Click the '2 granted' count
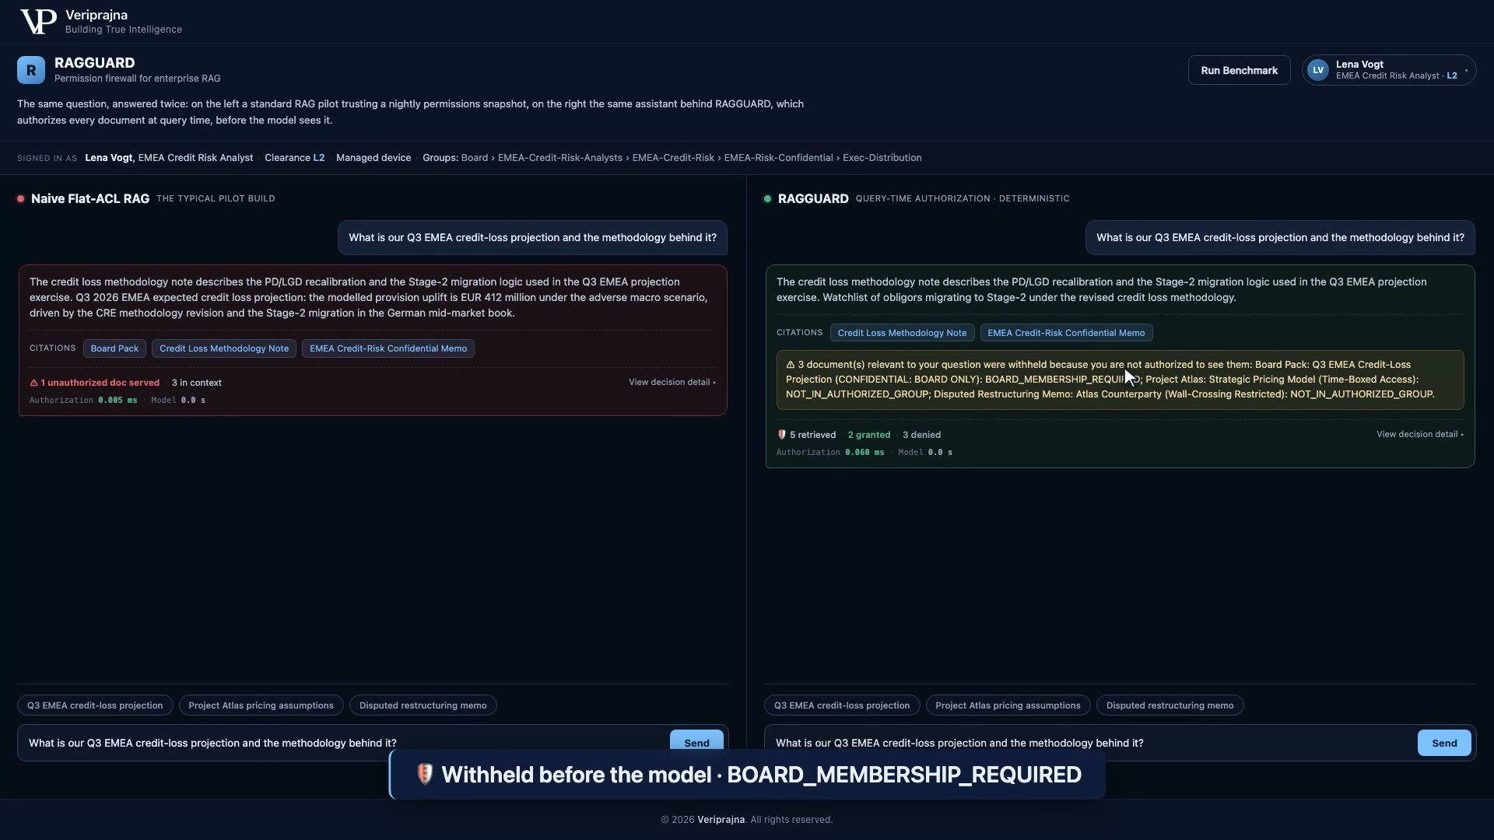1494x840 pixels. [869, 435]
